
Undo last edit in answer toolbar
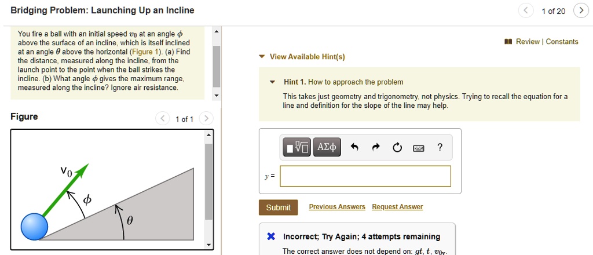(x=354, y=148)
